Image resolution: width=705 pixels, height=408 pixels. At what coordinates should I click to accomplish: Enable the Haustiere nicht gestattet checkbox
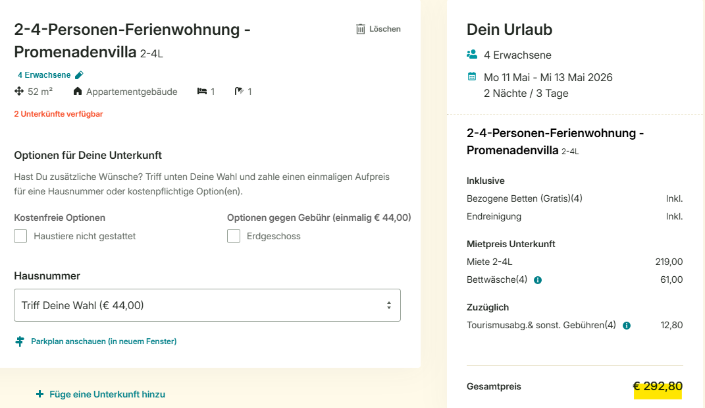point(20,235)
